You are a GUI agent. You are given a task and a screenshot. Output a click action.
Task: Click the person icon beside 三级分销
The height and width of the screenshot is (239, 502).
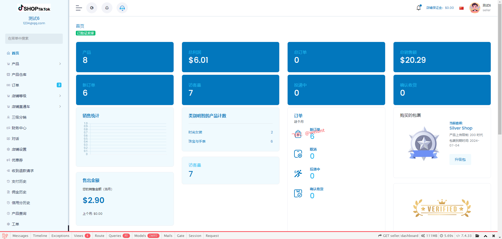click(8, 117)
